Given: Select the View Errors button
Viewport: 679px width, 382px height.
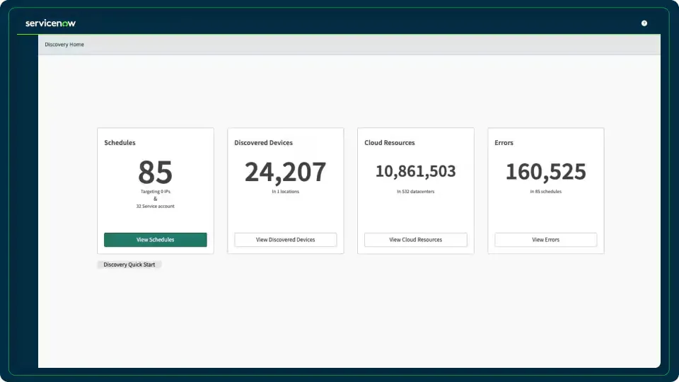Looking at the screenshot, I should click(545, 240).
